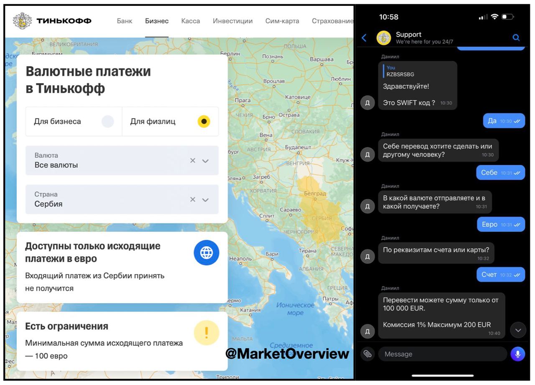Tap the phone Wi-Fi status icon

(x=494, y=17)
